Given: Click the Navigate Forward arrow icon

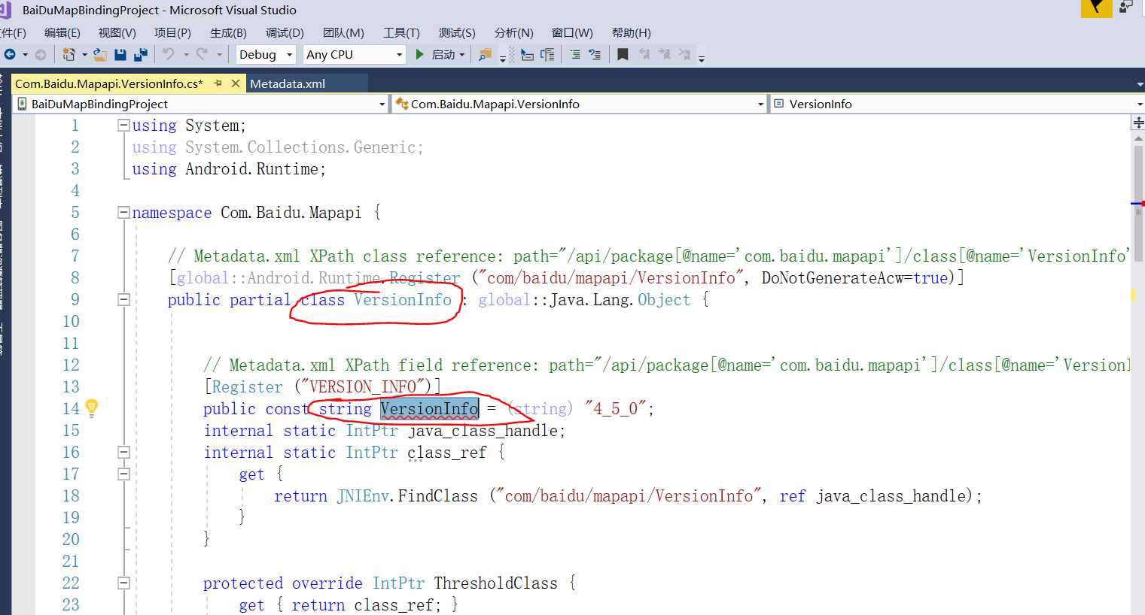Looking at the screenshot, I should click(x=41, y=54).
